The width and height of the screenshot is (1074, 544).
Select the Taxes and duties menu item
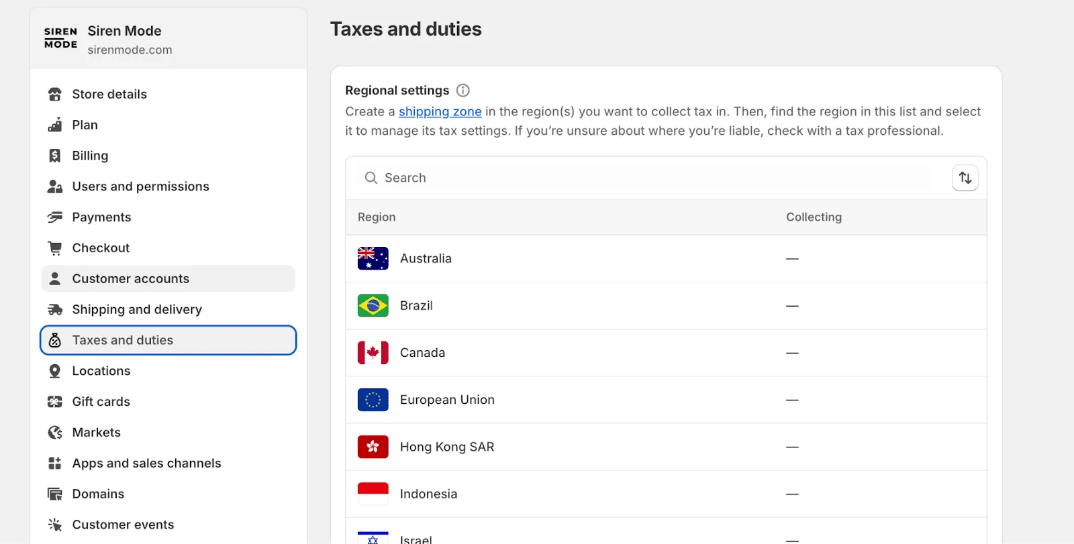(x=168, y=340)
